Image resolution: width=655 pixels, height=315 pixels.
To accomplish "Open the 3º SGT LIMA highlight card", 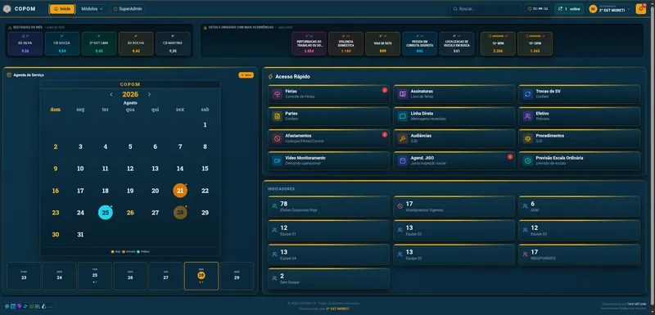I will 99,43.
